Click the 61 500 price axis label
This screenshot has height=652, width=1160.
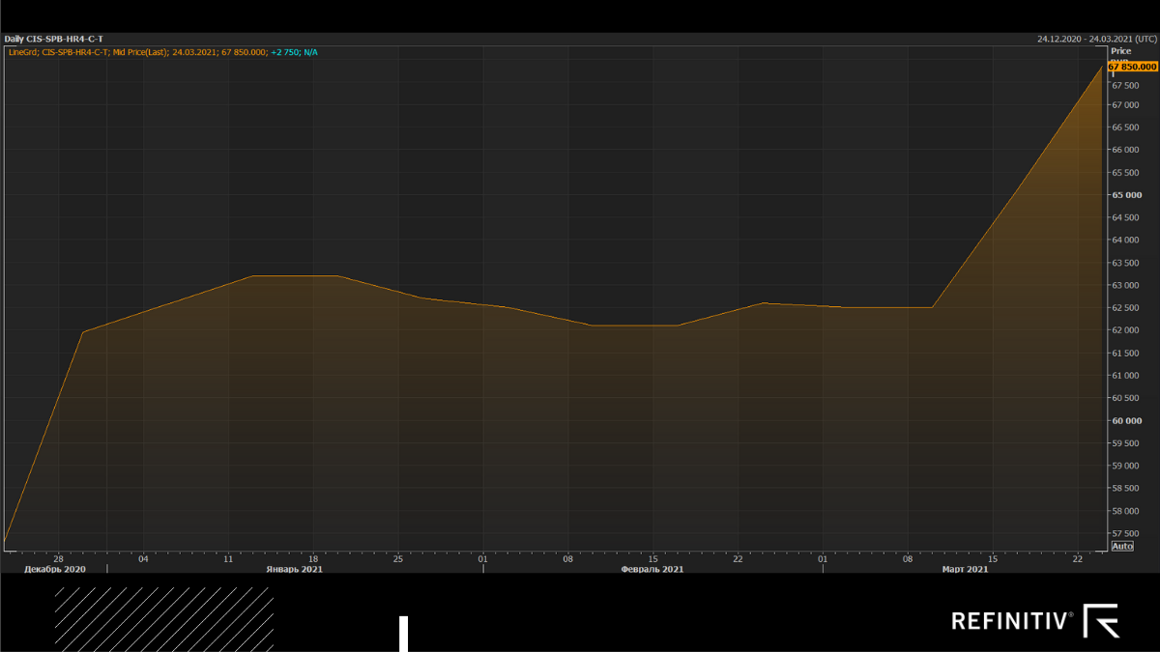click(x=1123, y=354)
